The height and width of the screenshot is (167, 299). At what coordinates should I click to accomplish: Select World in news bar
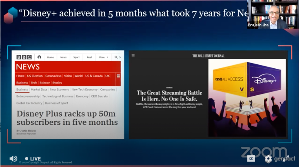[x=79, y=76]
